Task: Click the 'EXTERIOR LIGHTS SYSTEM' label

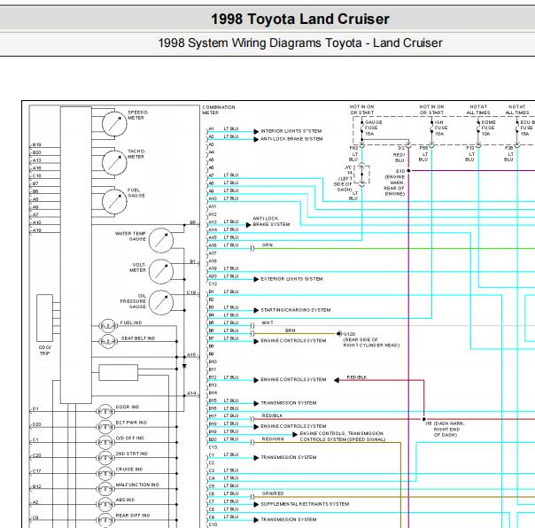Action: (x=291, y=279)
